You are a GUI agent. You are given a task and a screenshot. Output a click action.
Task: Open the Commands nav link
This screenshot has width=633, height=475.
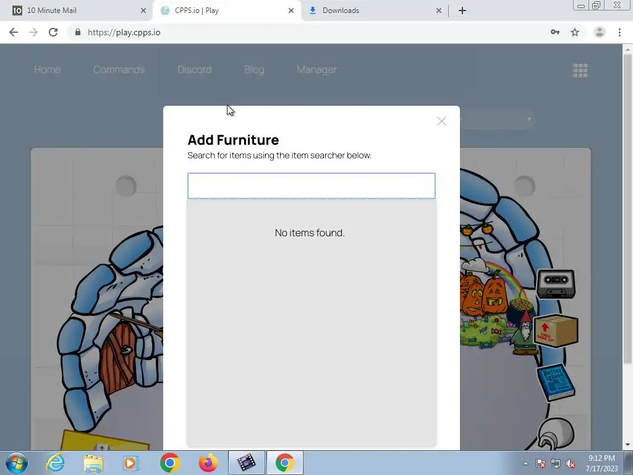[x=119, y=69]
